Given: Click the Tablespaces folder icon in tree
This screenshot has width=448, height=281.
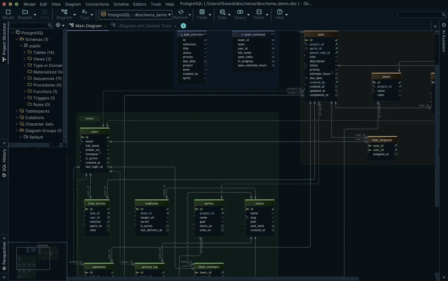Looking at the screenshot, I should click(22, 111).
